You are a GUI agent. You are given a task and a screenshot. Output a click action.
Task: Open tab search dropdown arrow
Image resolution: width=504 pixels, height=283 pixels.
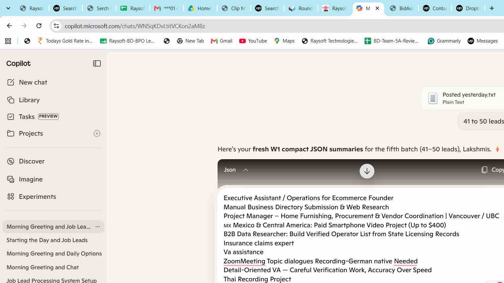tap(8, 8)
